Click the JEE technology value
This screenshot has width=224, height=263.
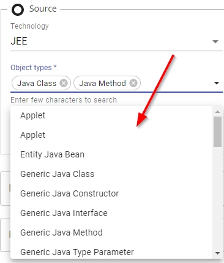click(x=19, y=41)
